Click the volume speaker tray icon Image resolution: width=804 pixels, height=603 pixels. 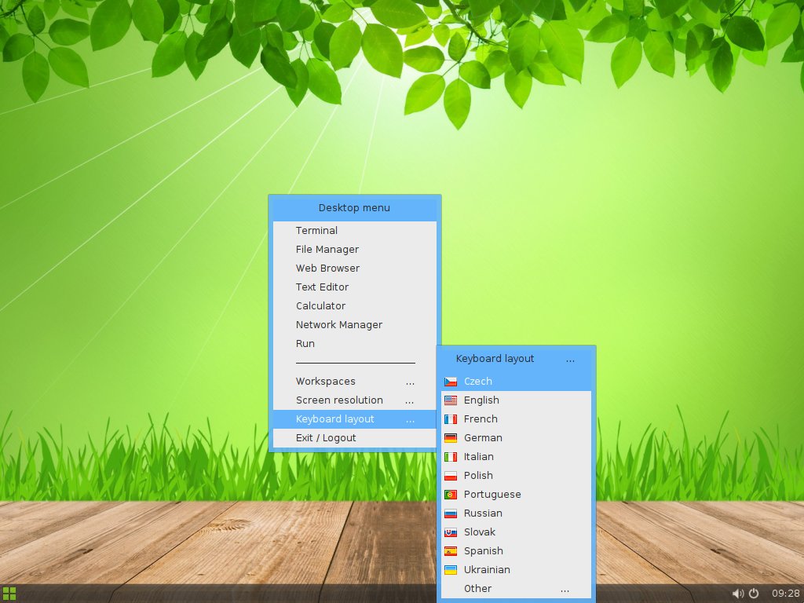[x=738, y=594]
